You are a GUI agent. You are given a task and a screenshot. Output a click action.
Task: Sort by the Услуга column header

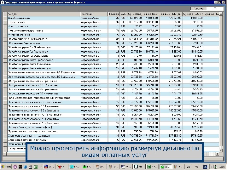[44, 14]
